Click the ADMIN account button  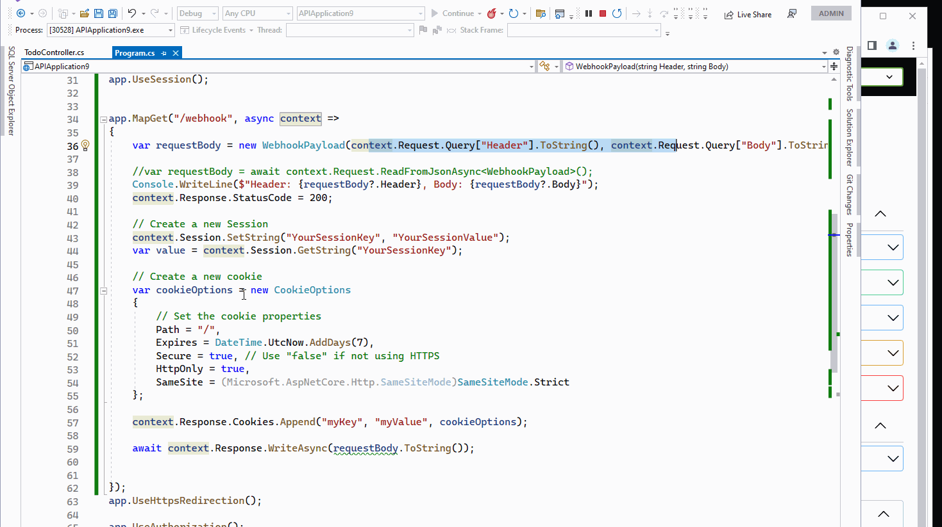click(x=831, y=13)
